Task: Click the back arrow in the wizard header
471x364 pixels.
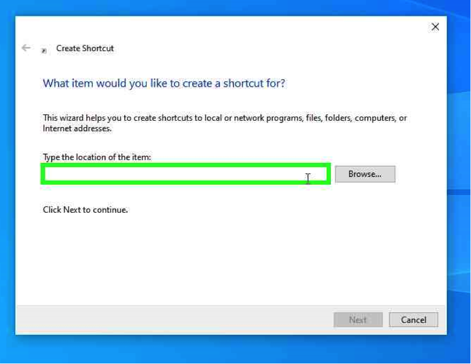Action: [26, 48]
